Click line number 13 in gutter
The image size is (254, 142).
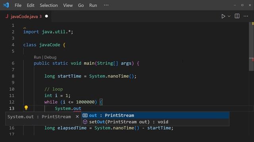12,108
